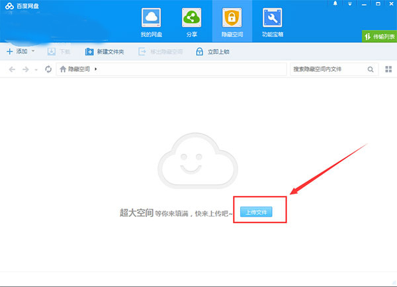Go back with the left arrow

point(12,69)
